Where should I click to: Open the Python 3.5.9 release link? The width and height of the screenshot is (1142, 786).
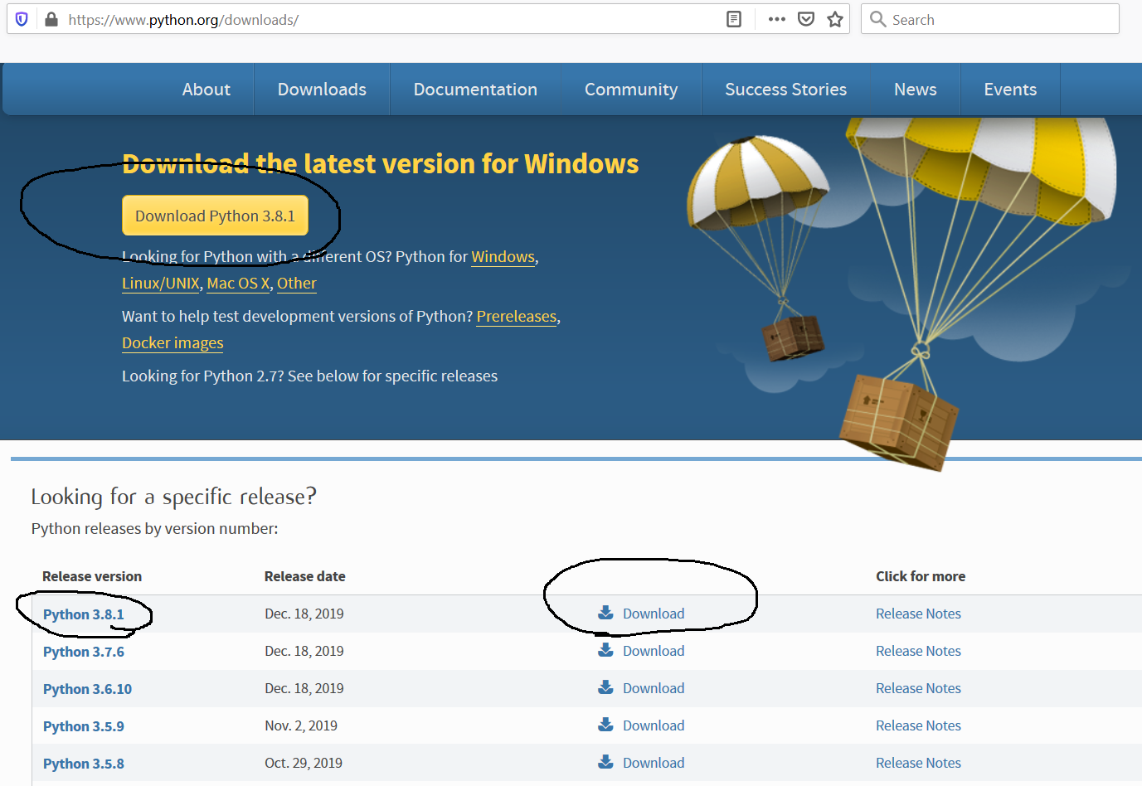click(84, 726)
